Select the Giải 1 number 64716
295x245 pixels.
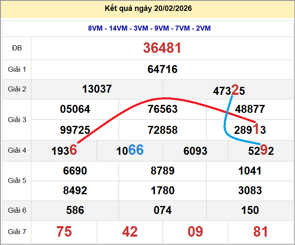[162, 69]
